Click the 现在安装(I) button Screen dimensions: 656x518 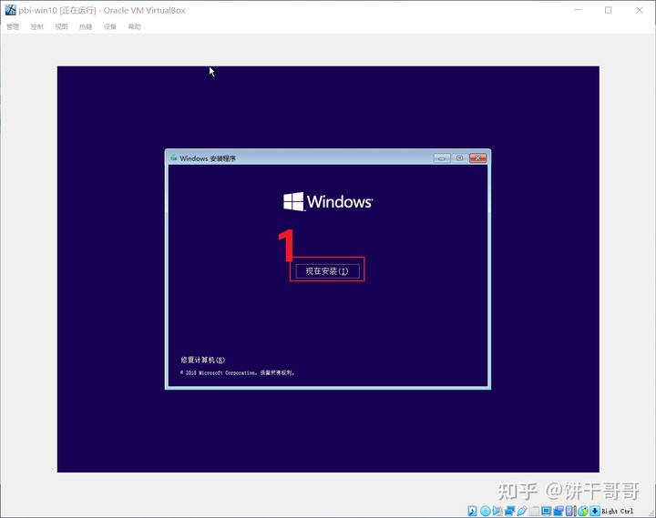click(x=327, y=271)
